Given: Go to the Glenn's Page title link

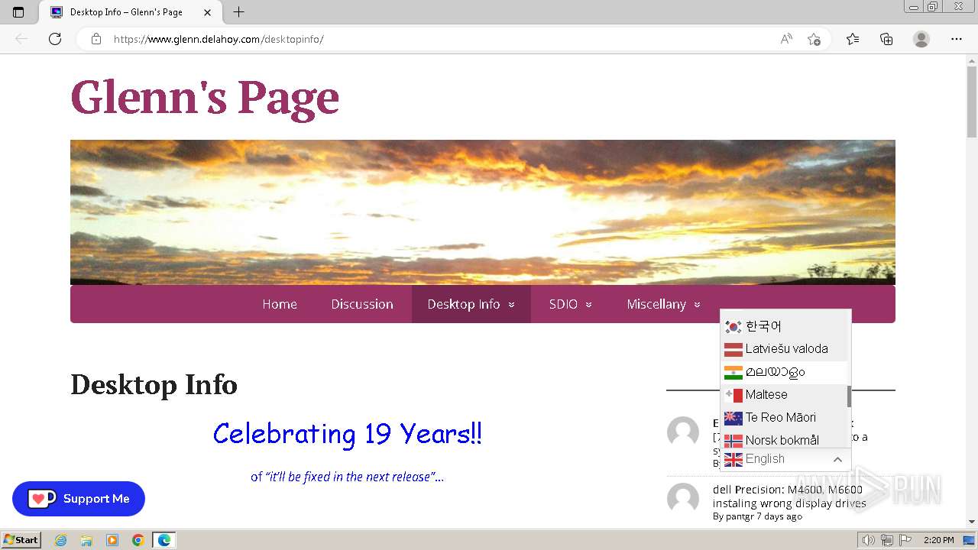Looking at the screenshot, I should pos(205,97).
